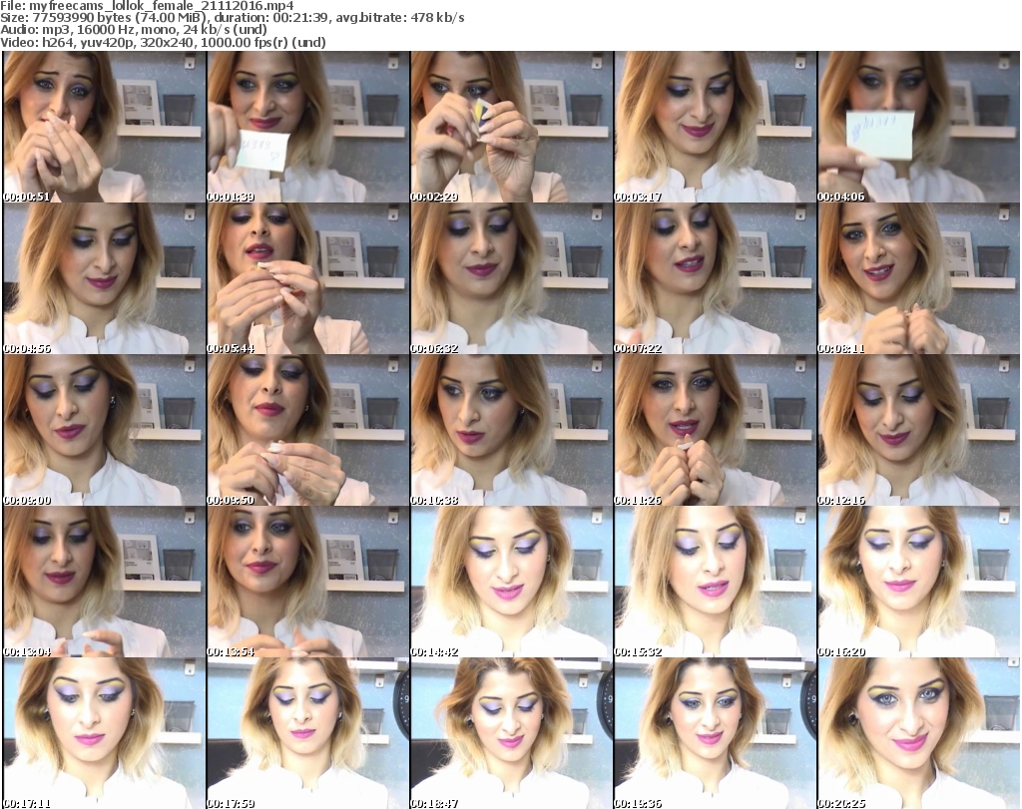Select the frame stamped 00:08:11
The width and height of the screenshot is (1022, 809).
point(918,278)
